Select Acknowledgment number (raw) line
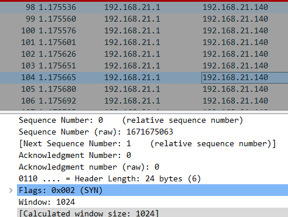Image resolution: width=288 pixels, height=217 pixels. coord(152,167)
